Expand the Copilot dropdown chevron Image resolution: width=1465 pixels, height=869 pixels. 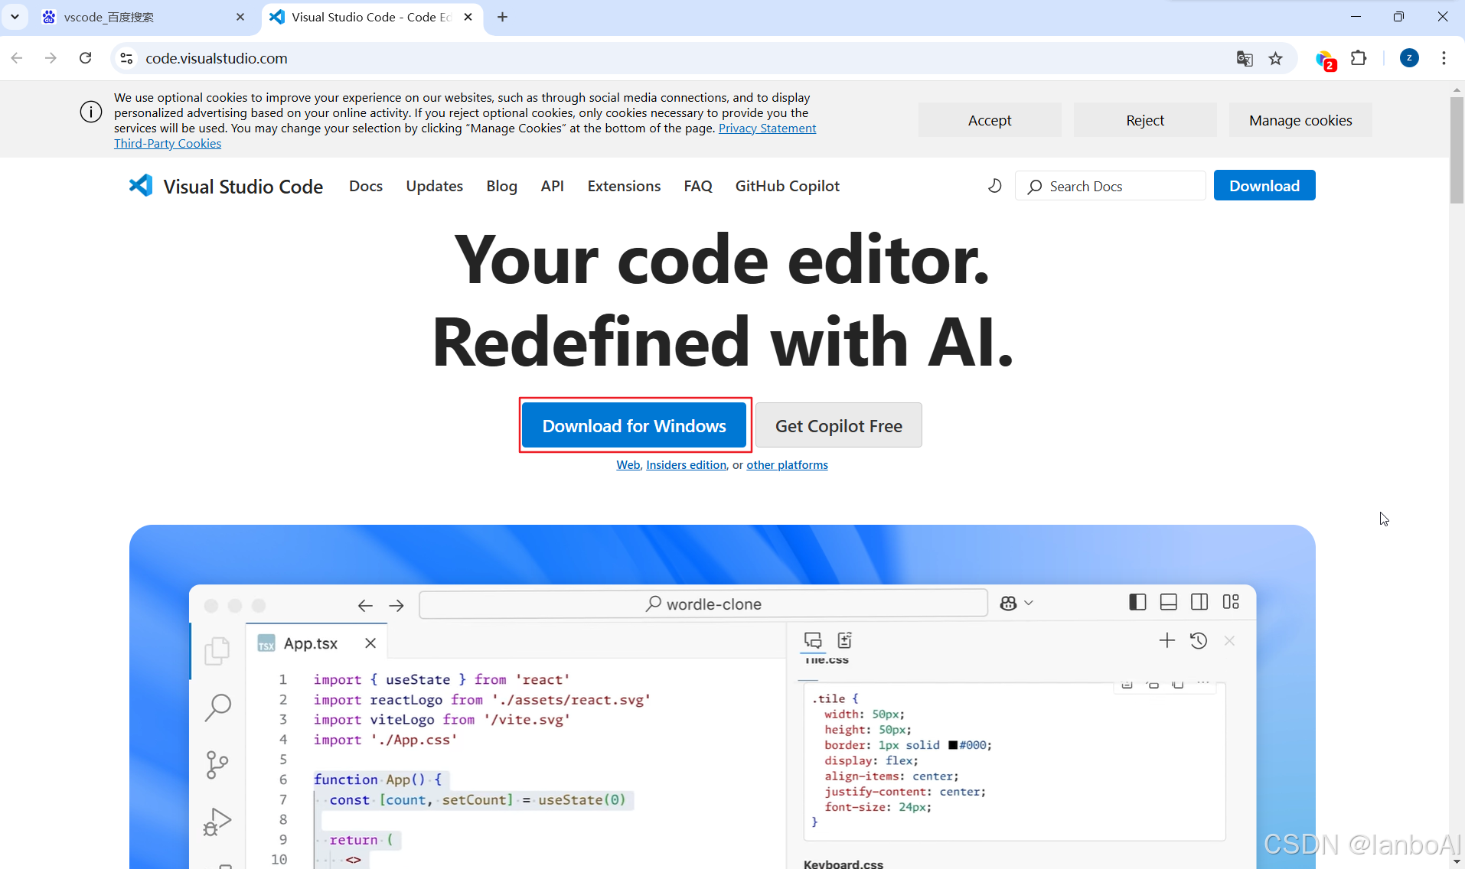point(1029,603)
